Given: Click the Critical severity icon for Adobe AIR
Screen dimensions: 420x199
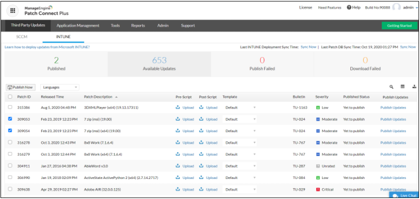Looking at the screenshot, I should click(x=318, y=189).
